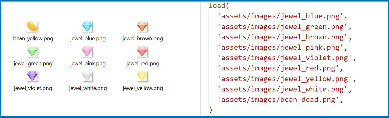Click the 'assets/images/bean_dead.png' code line
The image size is (389, 118).
(280, 100)
